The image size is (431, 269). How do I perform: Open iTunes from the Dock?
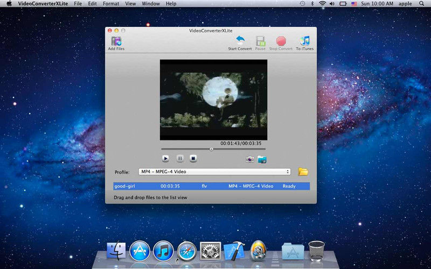point(163,251)
